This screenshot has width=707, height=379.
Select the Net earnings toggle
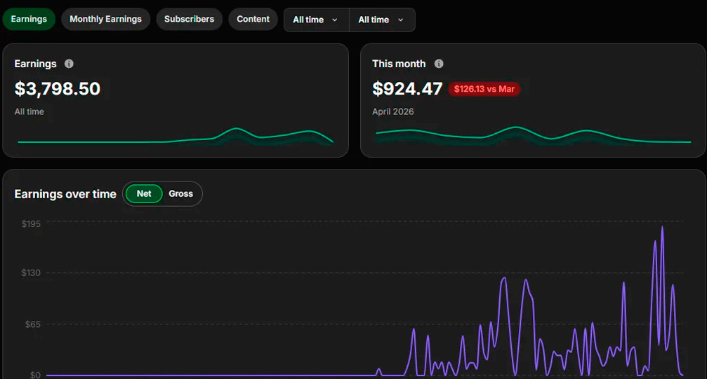point(144,193)
